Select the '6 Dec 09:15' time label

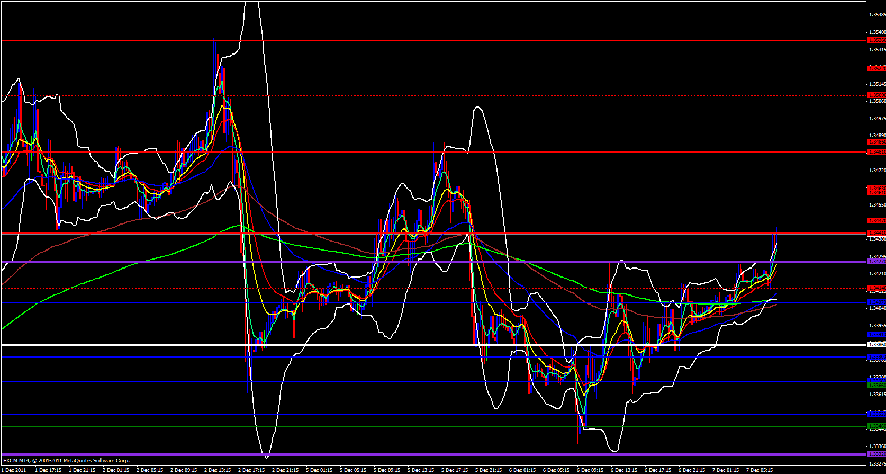pos(590,470)
